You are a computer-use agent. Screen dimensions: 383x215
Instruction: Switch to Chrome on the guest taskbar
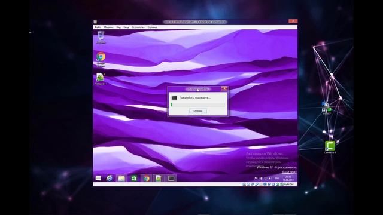pyautogui.click(x=146, y=178)
